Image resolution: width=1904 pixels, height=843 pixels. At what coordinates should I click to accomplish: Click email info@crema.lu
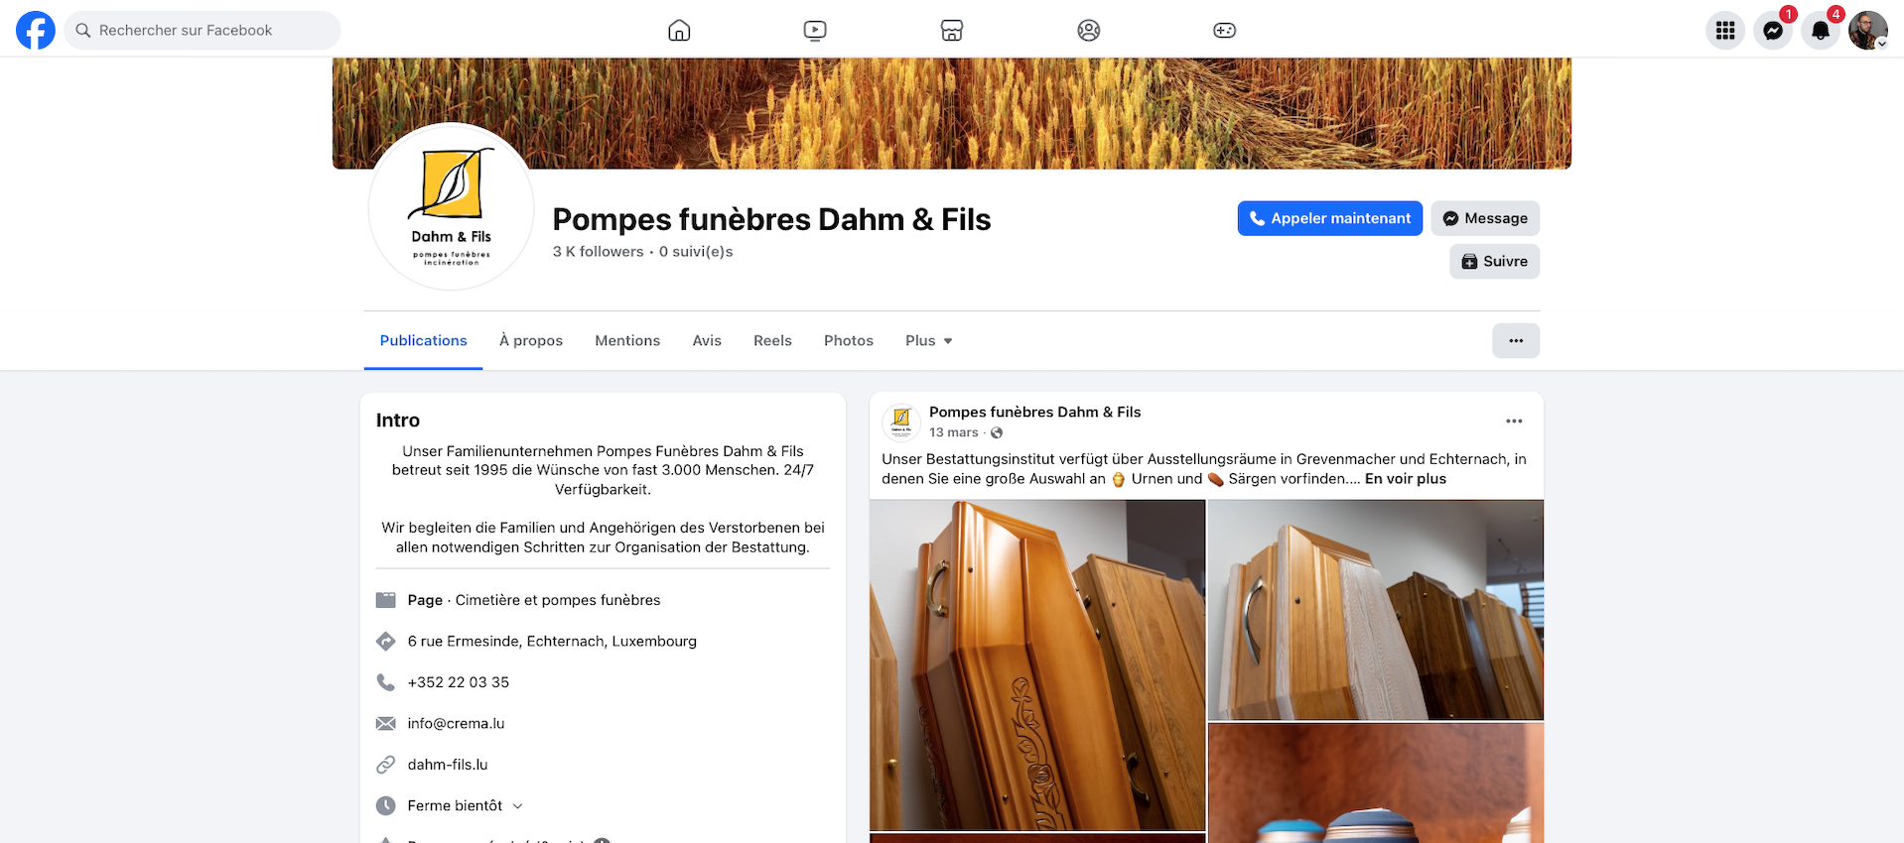(456, 724)
